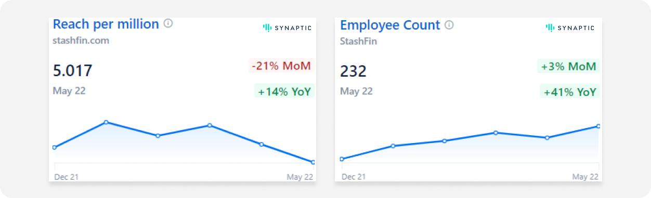Select the Employee chart final highest data point

(x=598, y=126)
